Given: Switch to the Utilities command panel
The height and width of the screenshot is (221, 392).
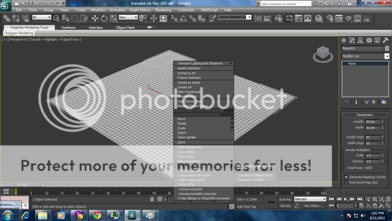Looking at the screenshot, I should (385, 40).
